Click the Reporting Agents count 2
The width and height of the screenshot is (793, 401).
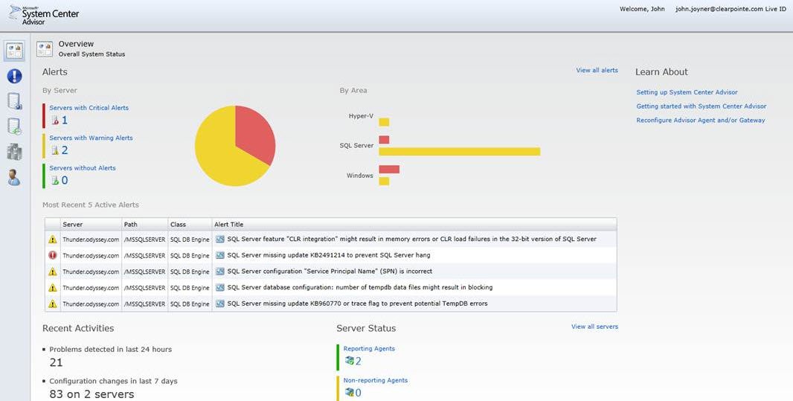click(x=359, y=361)
